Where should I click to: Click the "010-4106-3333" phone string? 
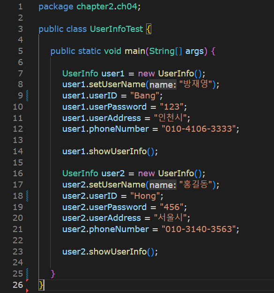(x=199, y=129)
